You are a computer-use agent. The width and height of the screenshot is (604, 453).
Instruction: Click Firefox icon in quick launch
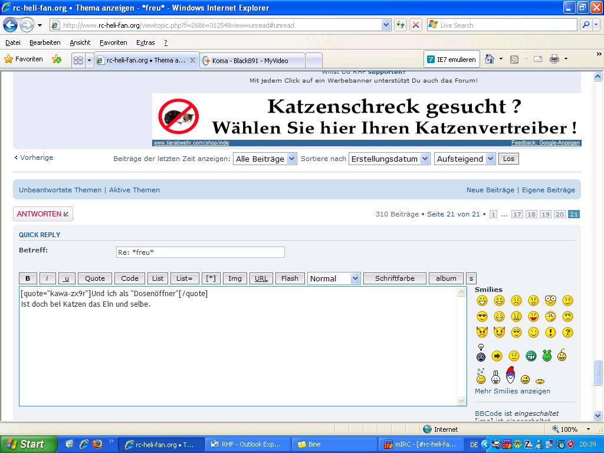[x=97, y=444]
